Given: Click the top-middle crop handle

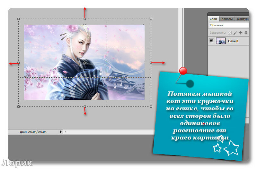Looking at the screenshot, I should click(x=85, y=19).
